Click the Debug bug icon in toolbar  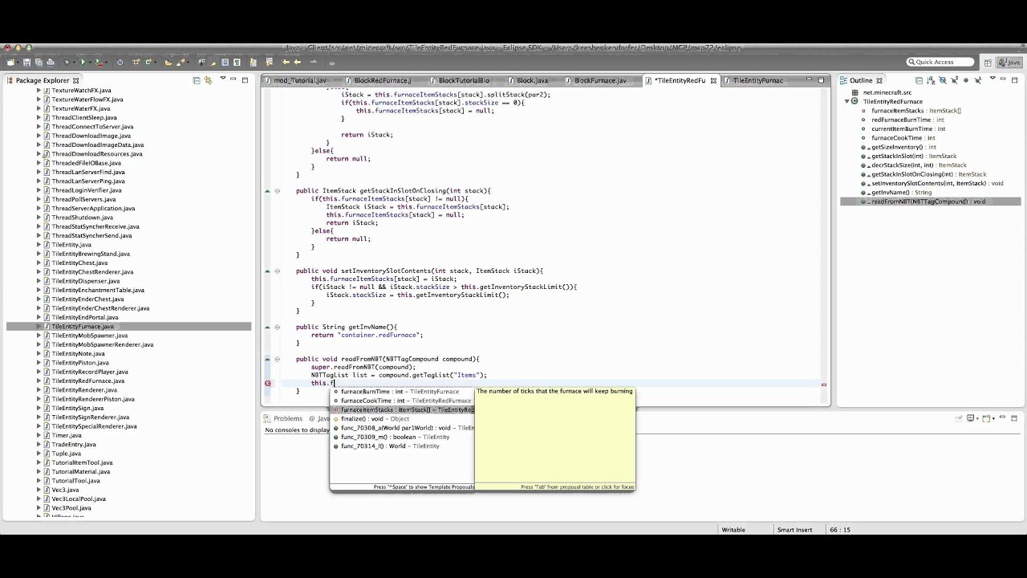pos(66,63)
